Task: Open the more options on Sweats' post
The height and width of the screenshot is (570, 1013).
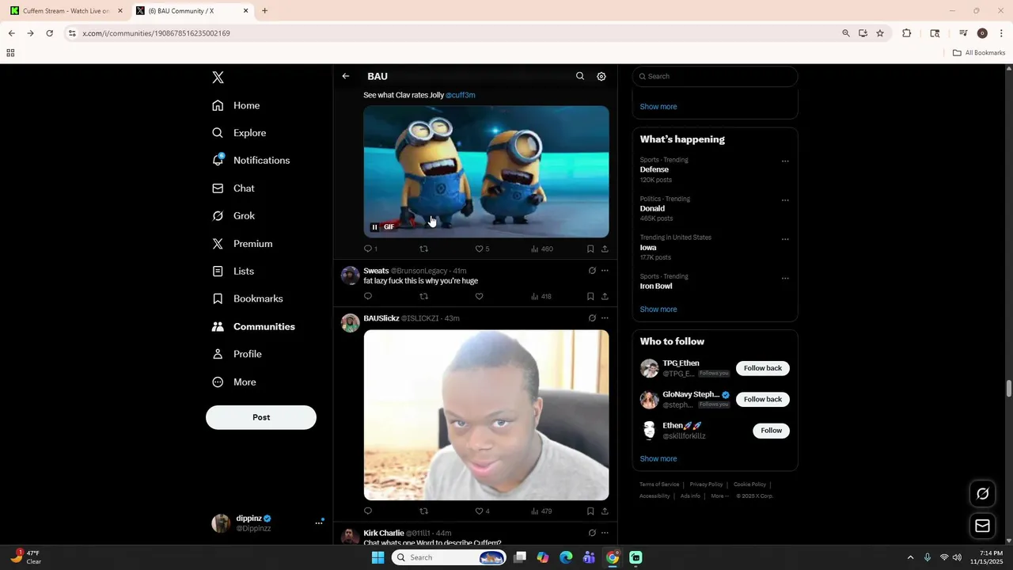Action: point(605,271)
